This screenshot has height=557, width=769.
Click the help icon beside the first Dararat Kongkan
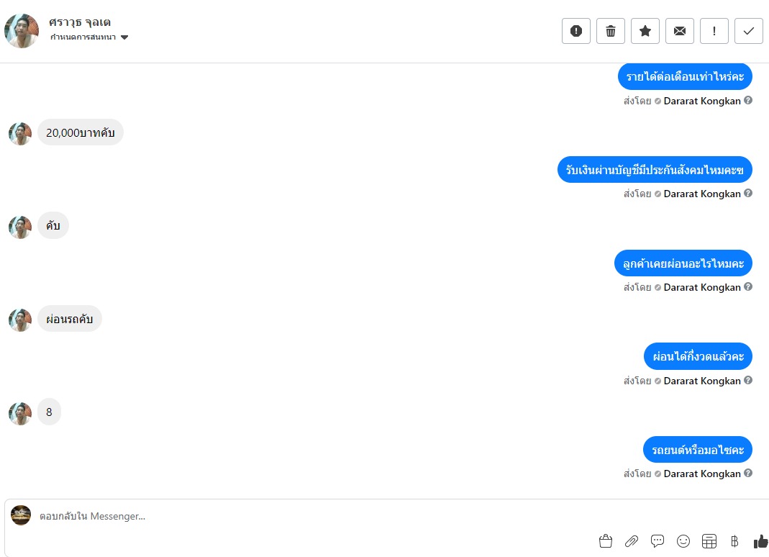point(748,100)
